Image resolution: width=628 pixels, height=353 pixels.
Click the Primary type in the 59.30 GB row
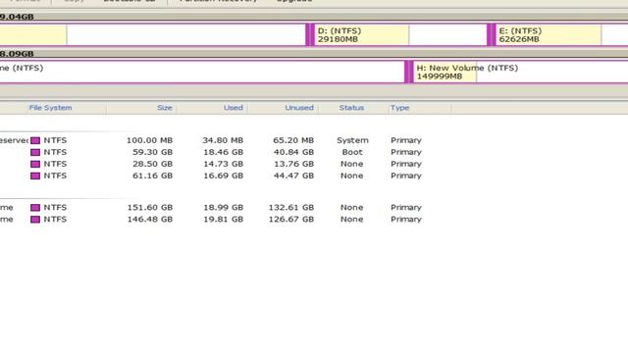406,152
